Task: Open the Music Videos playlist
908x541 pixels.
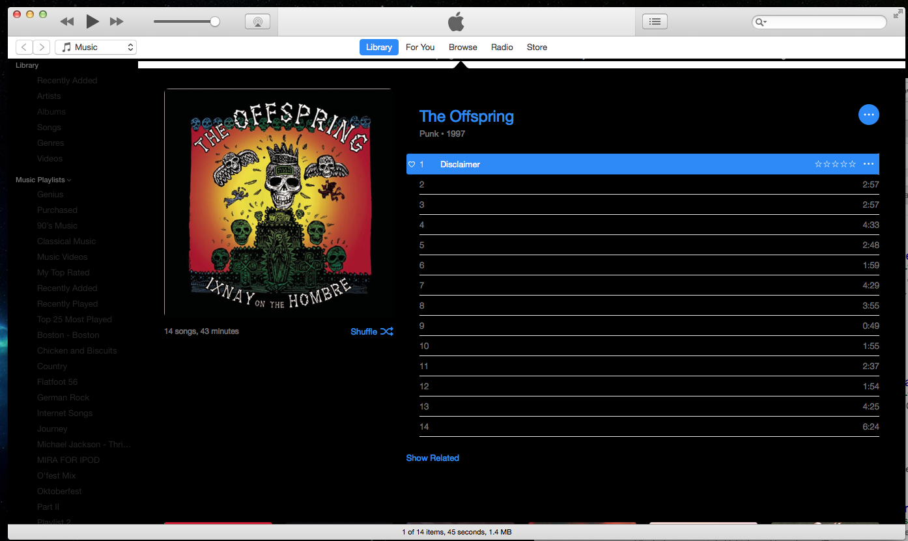Action: (x=63, y=257)
